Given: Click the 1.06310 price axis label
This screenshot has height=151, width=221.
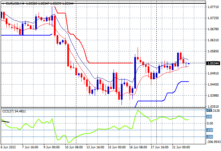Looking at the screenshot, I should pyautogui.click(x=213, y=40).
